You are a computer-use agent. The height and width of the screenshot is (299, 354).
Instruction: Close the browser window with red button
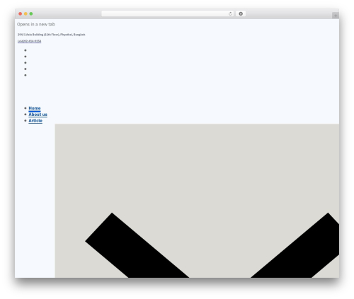coord(21,13)
